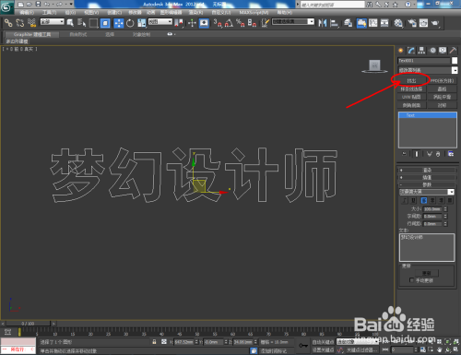461x355 pixels.
Task: Click the Use Pivot Point Center icon
Action: click(x=179, y=23)
